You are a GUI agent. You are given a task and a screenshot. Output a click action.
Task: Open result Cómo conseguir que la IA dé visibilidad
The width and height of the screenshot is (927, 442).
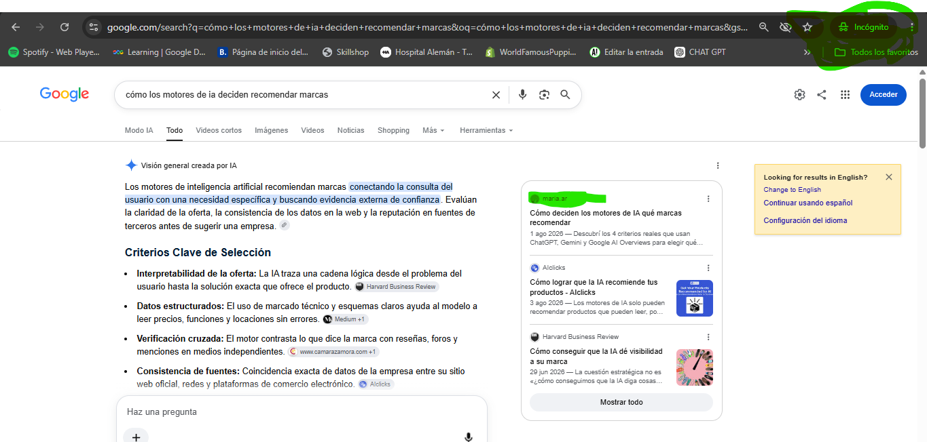596,357
